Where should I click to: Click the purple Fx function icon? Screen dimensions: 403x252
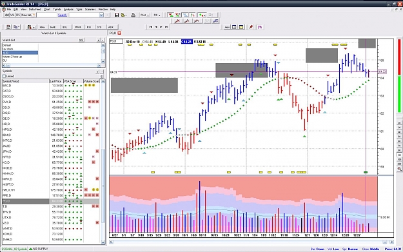tap(260, 27)
